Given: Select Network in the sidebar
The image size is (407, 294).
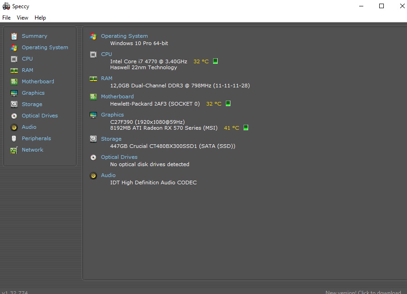Looking at the screenshot, I should point(32,150).
